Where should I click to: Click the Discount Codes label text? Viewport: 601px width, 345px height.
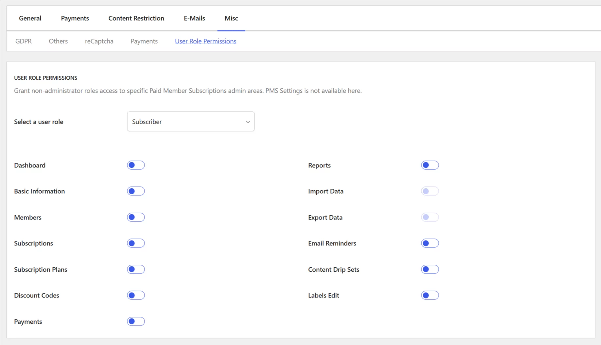(37, 295)
